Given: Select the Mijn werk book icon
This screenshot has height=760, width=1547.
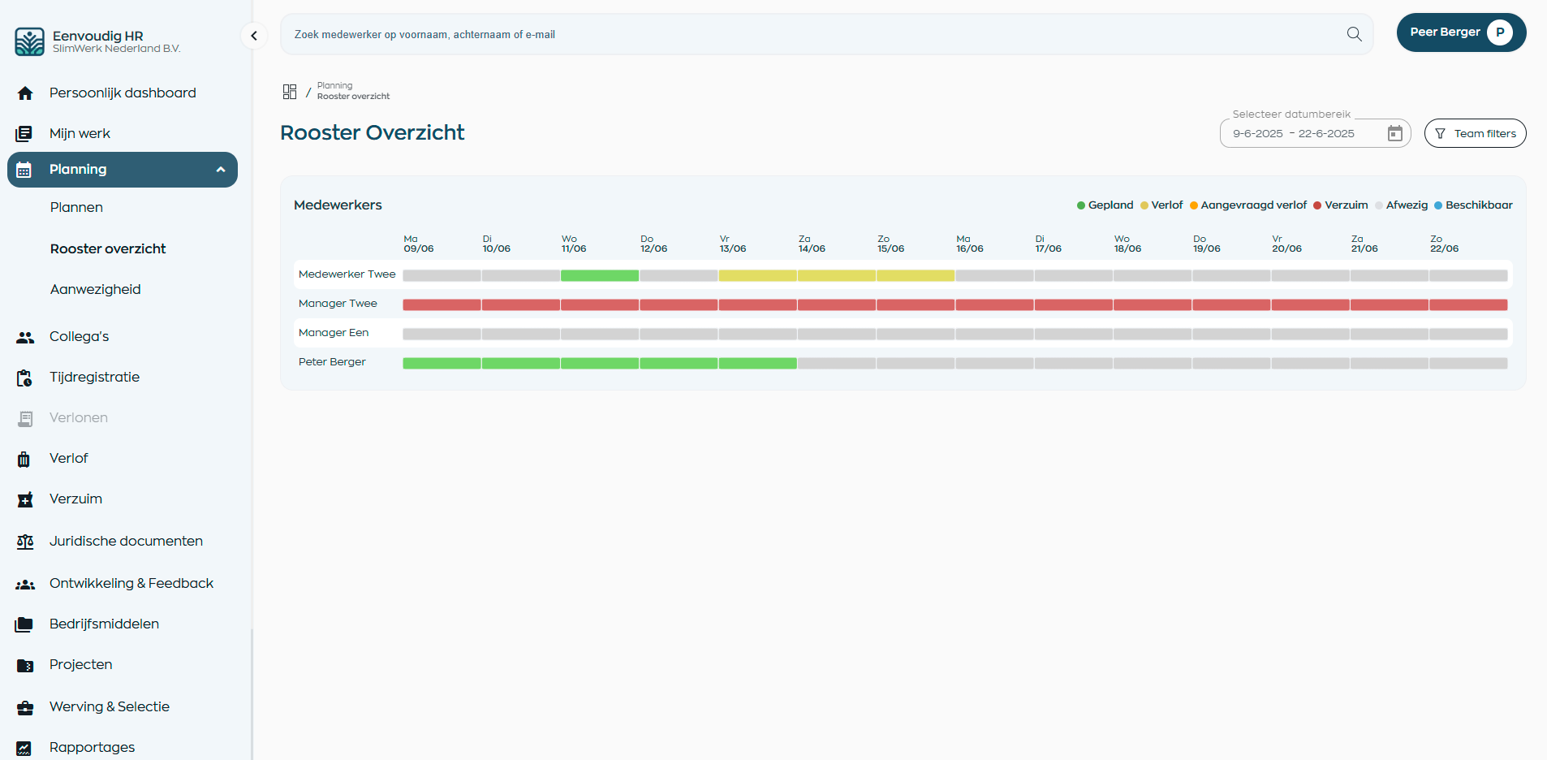Looking at the screenshot, I should pyautogui.click(x=25, y=133).
